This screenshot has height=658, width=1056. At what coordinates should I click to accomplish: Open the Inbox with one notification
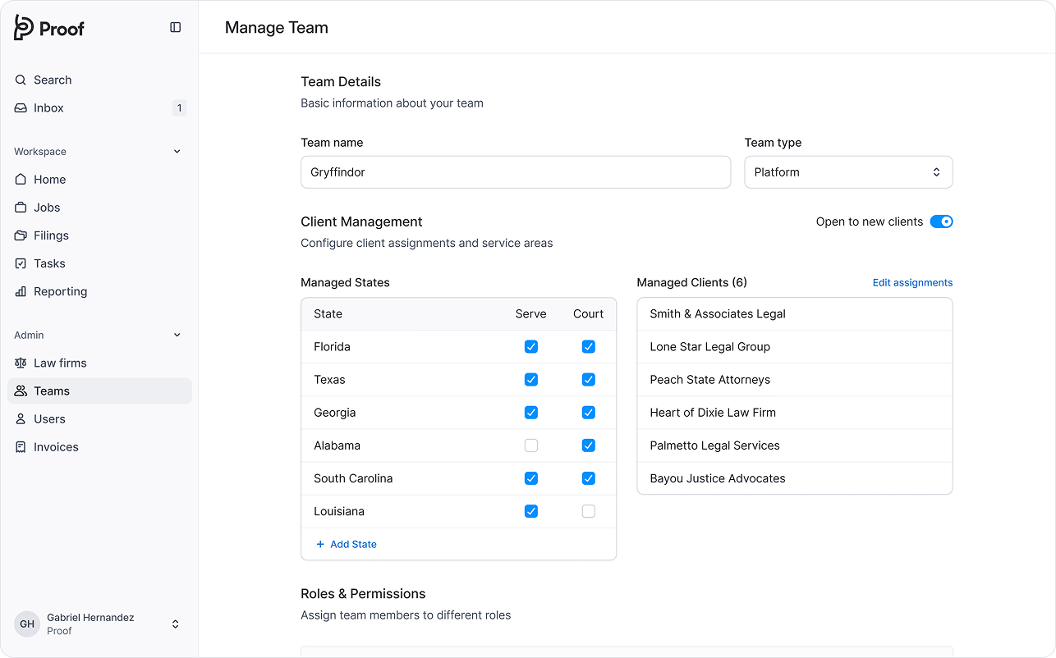coord(48,107)
